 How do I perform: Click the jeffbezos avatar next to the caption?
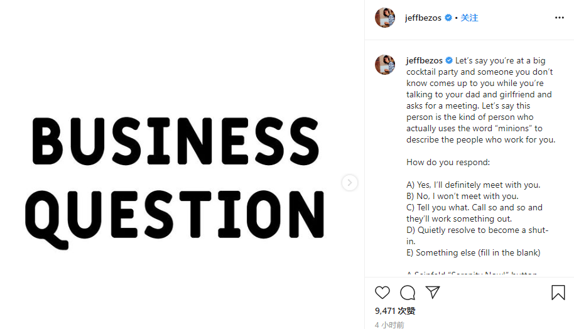[385, 65]
